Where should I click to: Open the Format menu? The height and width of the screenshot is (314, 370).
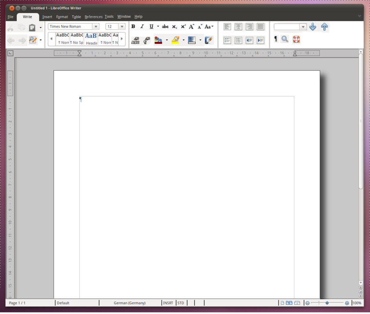click(x=62, y=17)
